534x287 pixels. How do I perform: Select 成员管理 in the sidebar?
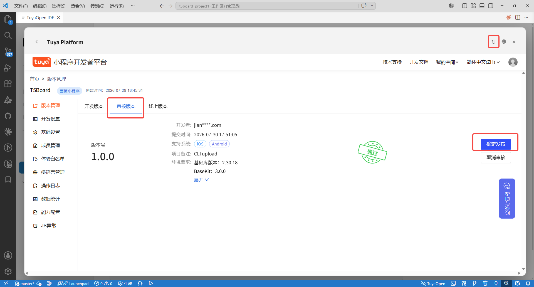pyautogui.click(x=47, y=145)
